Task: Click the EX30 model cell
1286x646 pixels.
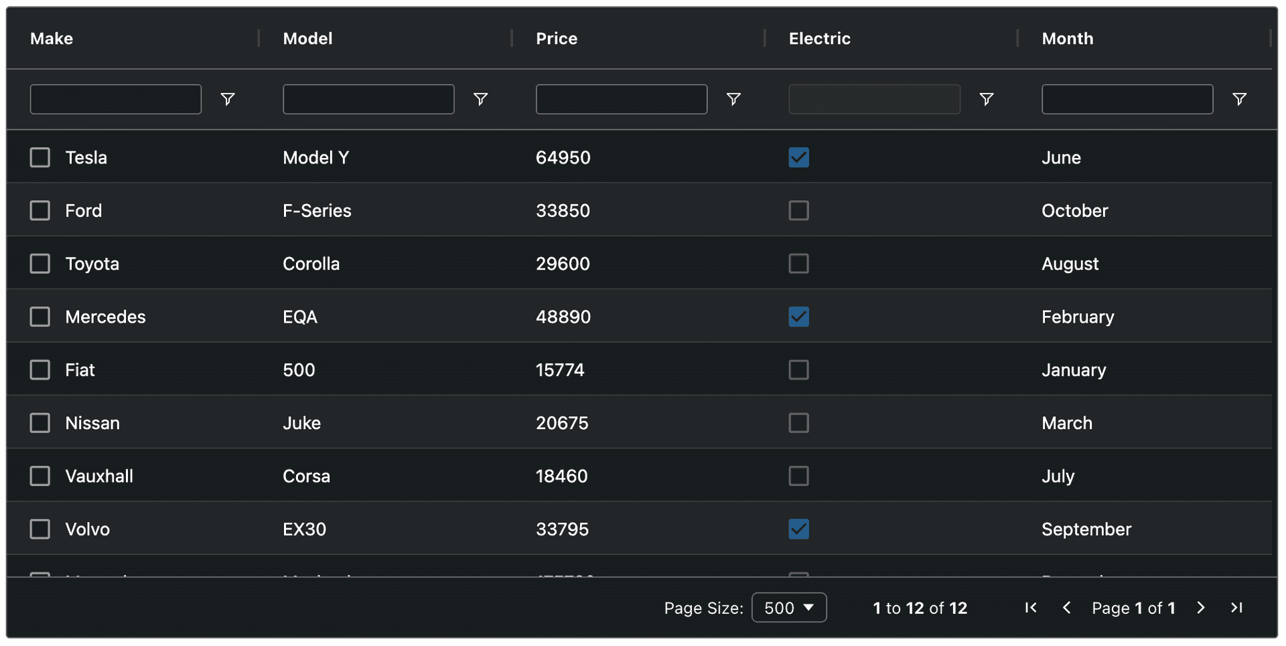Action: (305, 529)
